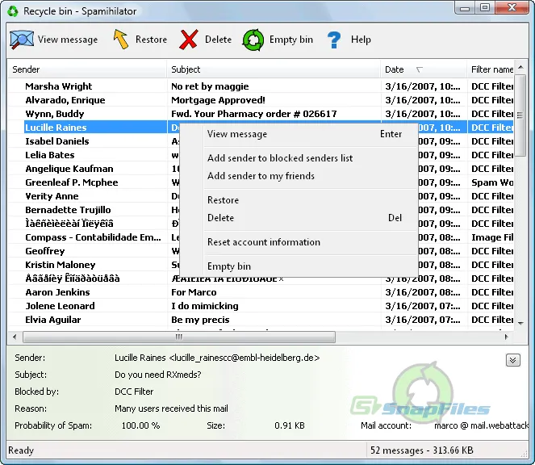Click the Help toolbar label

[361, 40]
